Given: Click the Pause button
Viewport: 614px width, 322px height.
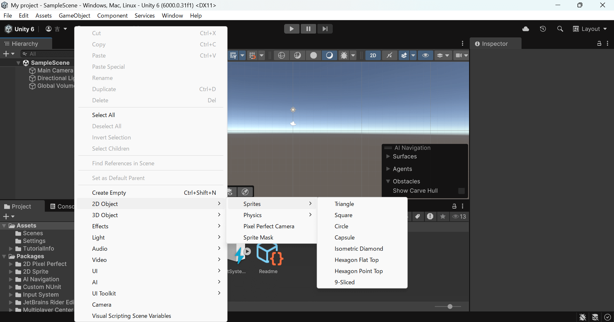Looking at the screenshot, I should [308, 29].
